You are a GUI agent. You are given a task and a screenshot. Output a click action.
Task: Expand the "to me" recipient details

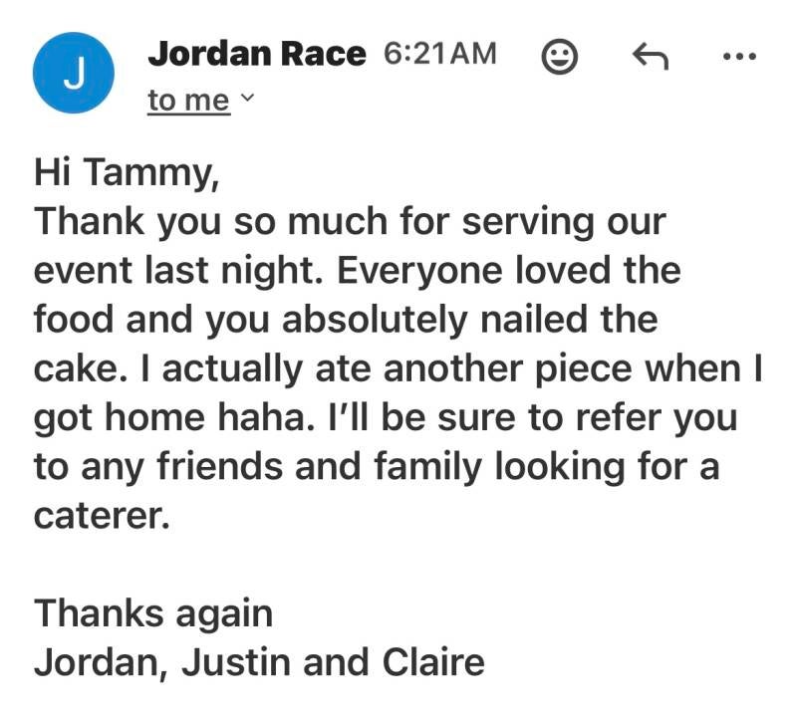(188, 101)
